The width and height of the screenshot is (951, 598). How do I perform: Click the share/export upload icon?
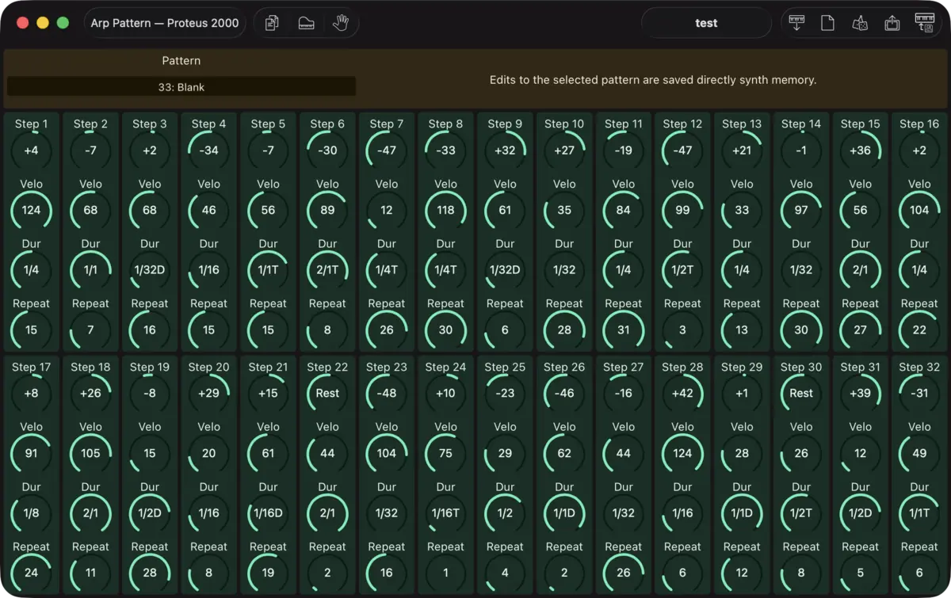click(x=892, y=23)
